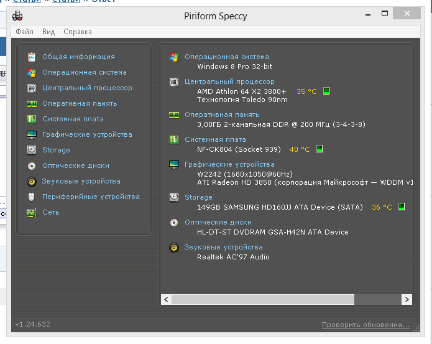Click the horizontal scrollbar right arrow
Viewport: 432px width, 344px height.
tap(407, 300)
